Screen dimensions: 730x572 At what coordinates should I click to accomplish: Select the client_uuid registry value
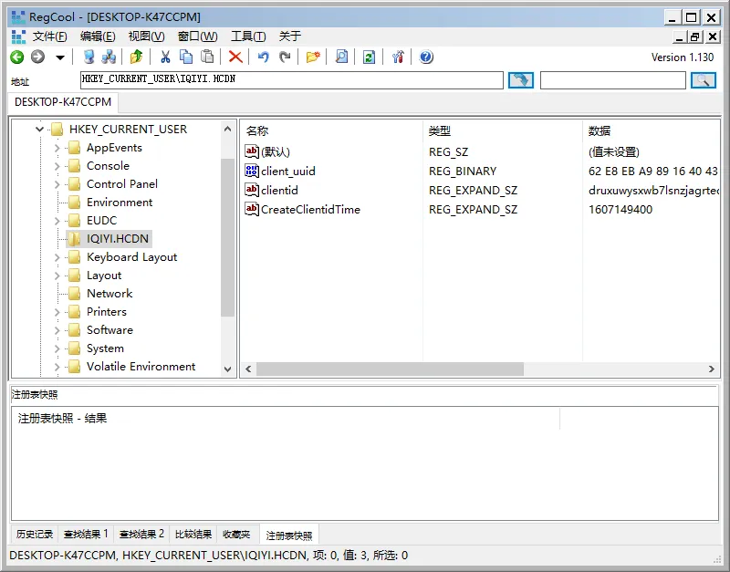pyautogui.click(x=287, y=171)
